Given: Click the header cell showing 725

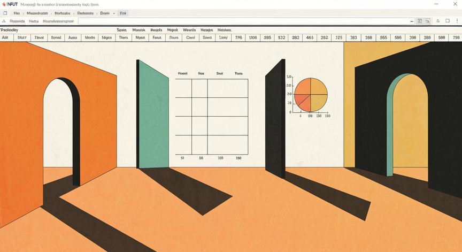Looking at the screenshot, I should click(339, 37).
